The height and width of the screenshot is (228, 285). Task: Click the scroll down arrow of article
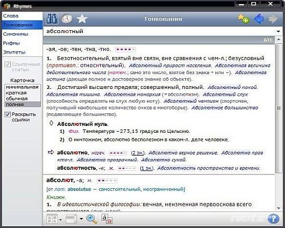(x=279, y=208)
